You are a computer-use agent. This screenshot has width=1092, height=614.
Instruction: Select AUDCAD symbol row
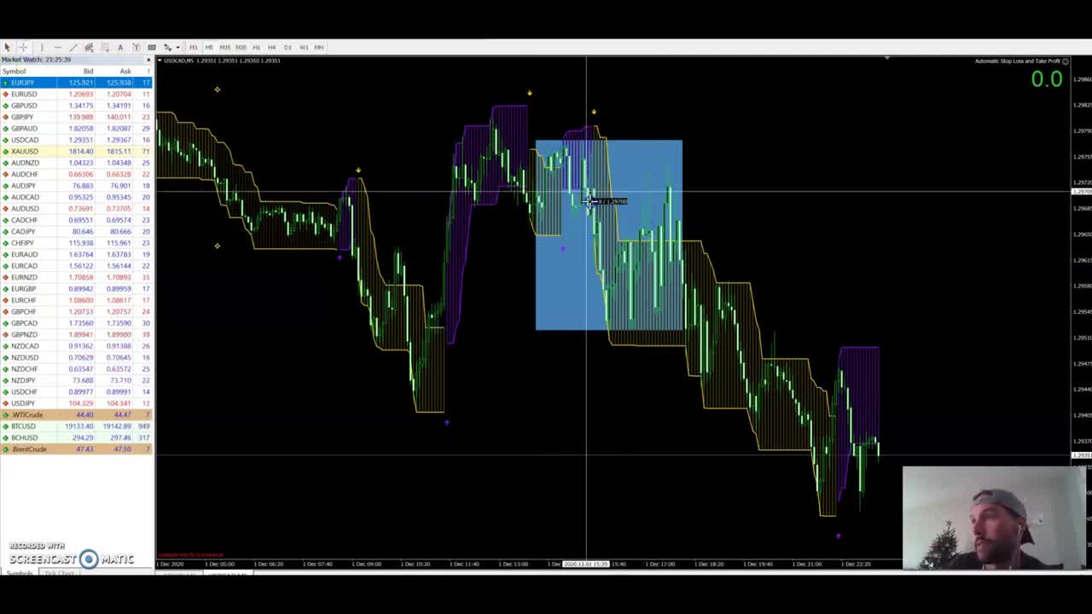click(77, 197)
